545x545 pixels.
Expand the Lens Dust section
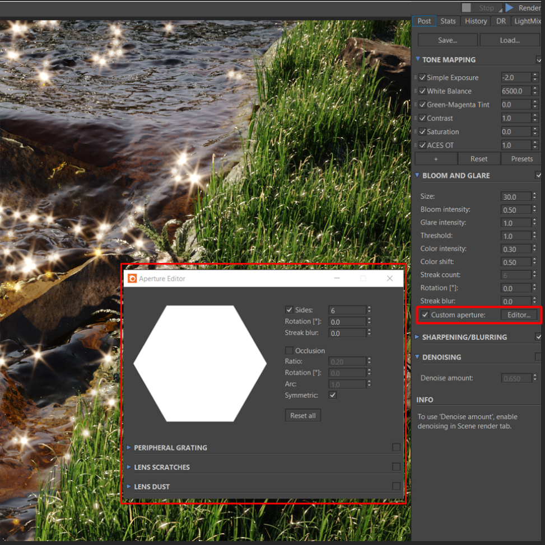(x=129, y=487)
